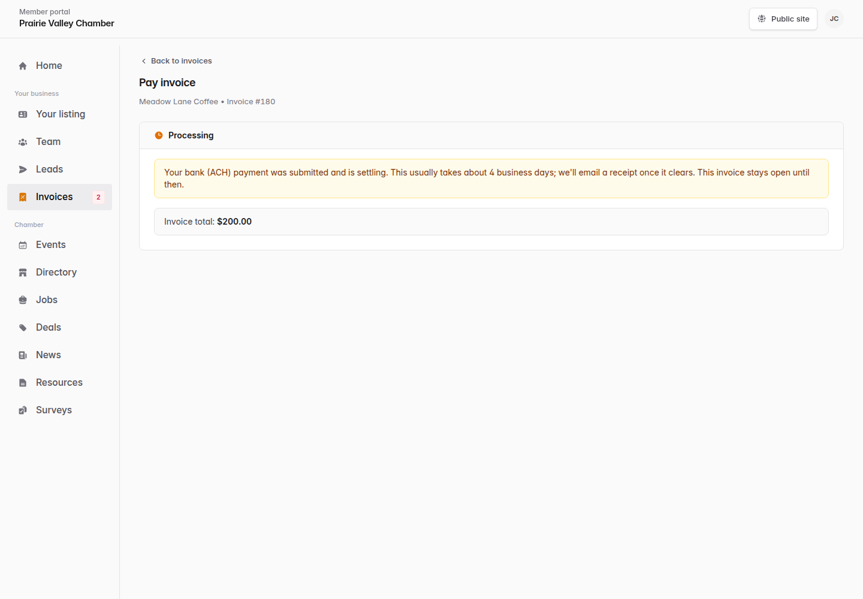Click the Public site button

click(x=783, y=19)
